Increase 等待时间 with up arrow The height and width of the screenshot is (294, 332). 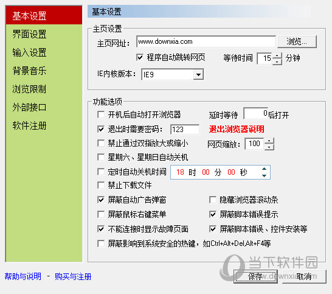(x=277, y=55)
